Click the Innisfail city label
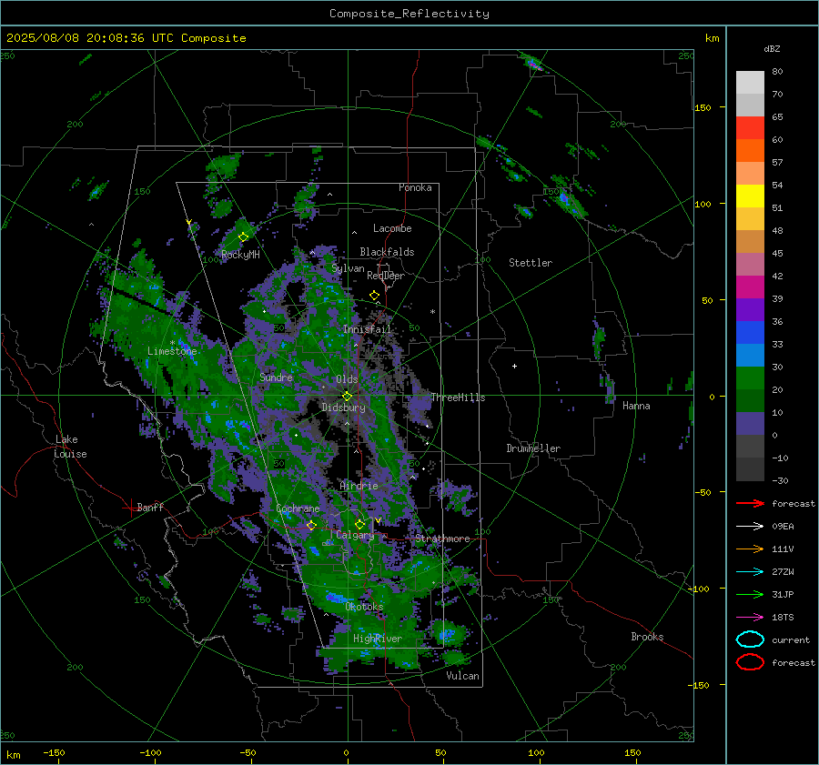This screenshot has width=819, height=765. 368,329
